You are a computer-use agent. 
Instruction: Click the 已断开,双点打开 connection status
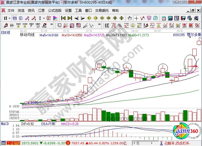click(182, 143)
